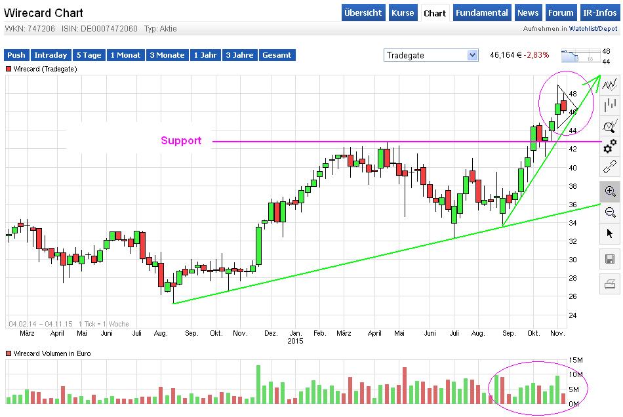Click the Wirecard (Tradegate) legend label
This screenshot has height=417, width=623.
point(45,69)
